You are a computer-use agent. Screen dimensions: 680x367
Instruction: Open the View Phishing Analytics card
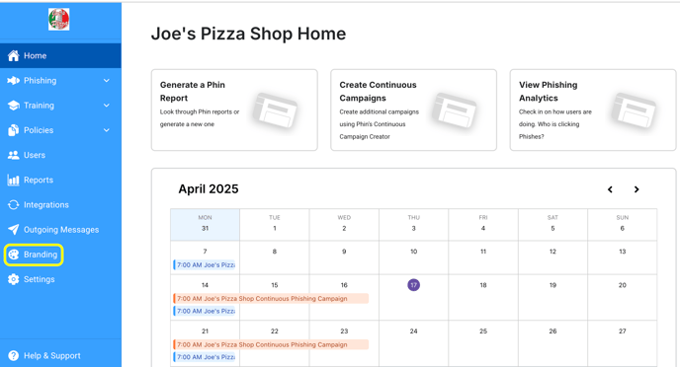pyautogui.click(x=593, y=110)
